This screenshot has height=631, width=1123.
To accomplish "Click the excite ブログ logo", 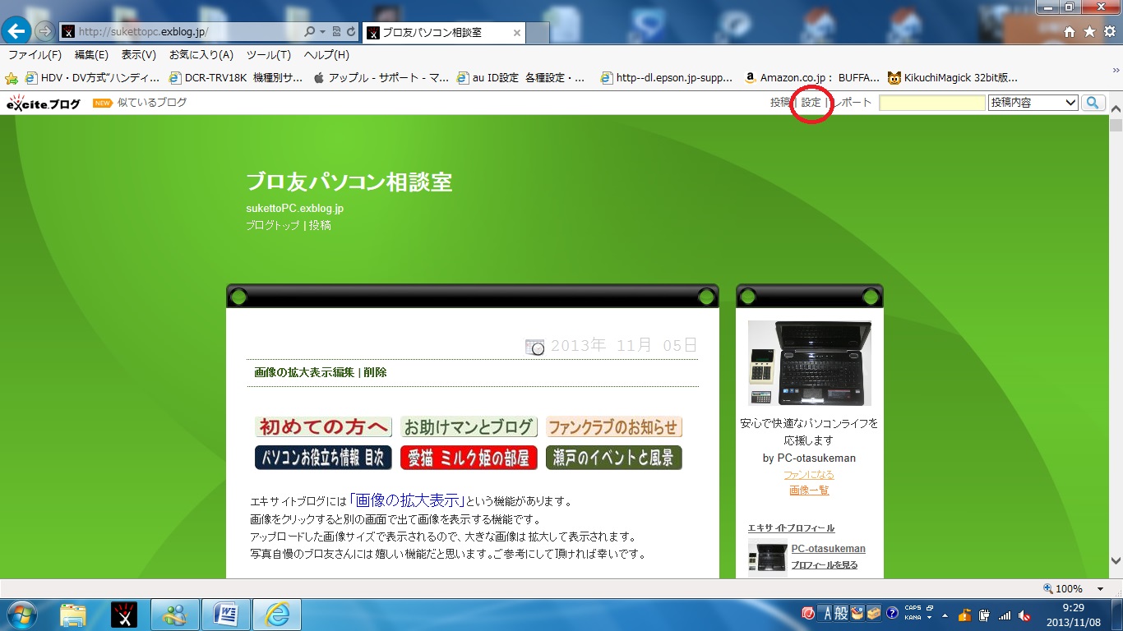I will (44, 103).
